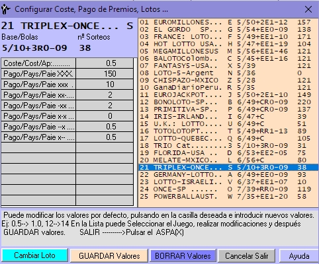Choose 05 MEGAMILLONESUS from the list
Screen dimensions: 319x264
click(228, 51)
